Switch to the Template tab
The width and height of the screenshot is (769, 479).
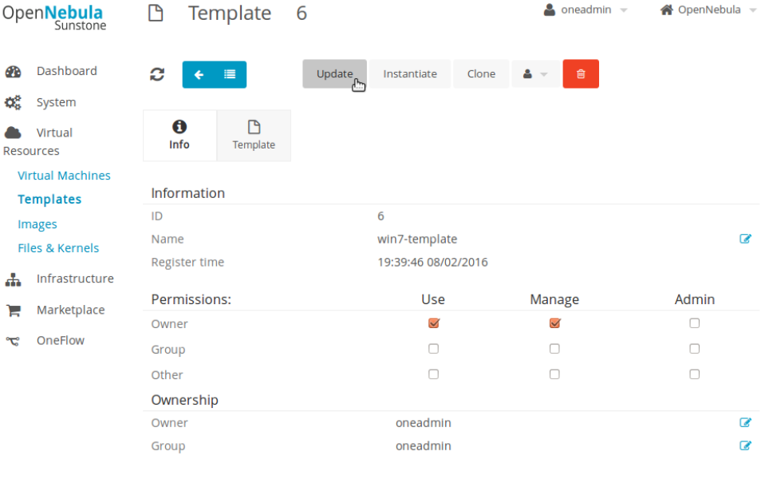(254, 136)
